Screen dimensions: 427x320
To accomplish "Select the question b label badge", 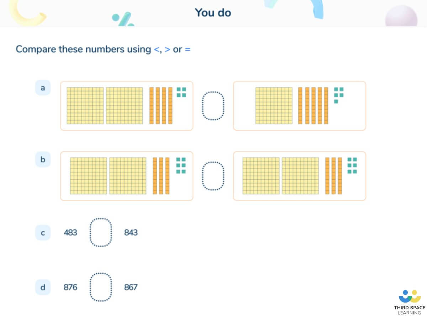I will [x=43, y=160].
